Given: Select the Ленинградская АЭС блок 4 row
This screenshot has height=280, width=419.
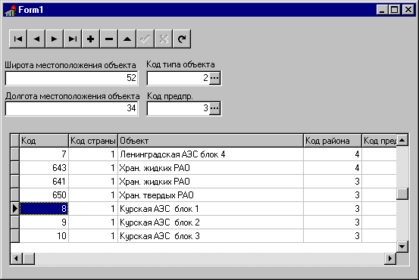Looking at the screenshot, I should (208, 154).
